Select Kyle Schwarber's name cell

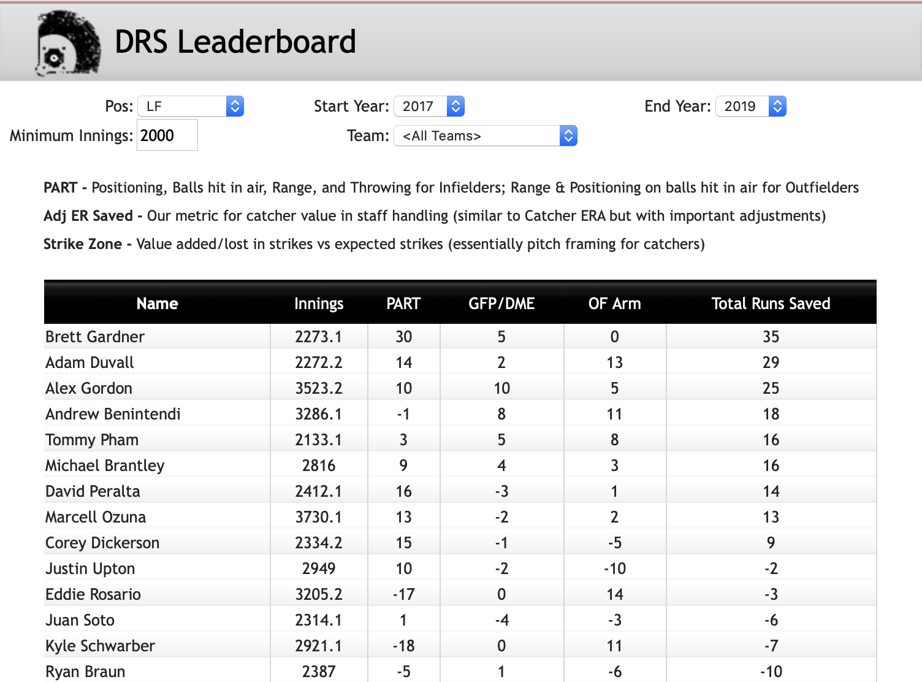point(100,646)
